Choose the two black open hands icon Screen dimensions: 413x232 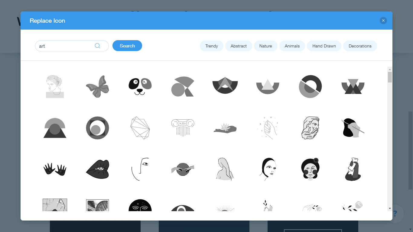point(55,169)
